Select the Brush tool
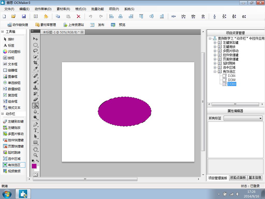 (35, 82)
